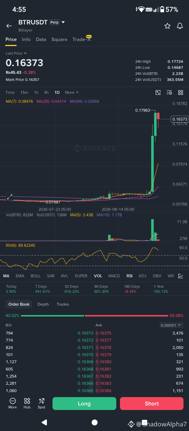Toggle the WR sub-indicator
The width and height of the screenshot is (189, 431).
click(x=171, y=276)
